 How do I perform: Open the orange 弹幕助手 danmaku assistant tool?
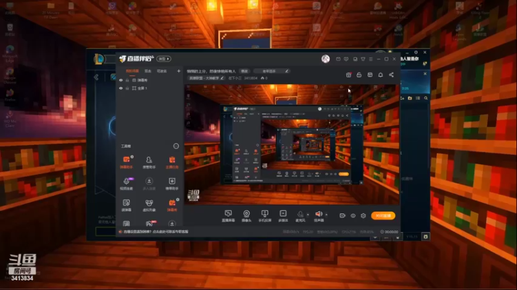click(126, 162)
